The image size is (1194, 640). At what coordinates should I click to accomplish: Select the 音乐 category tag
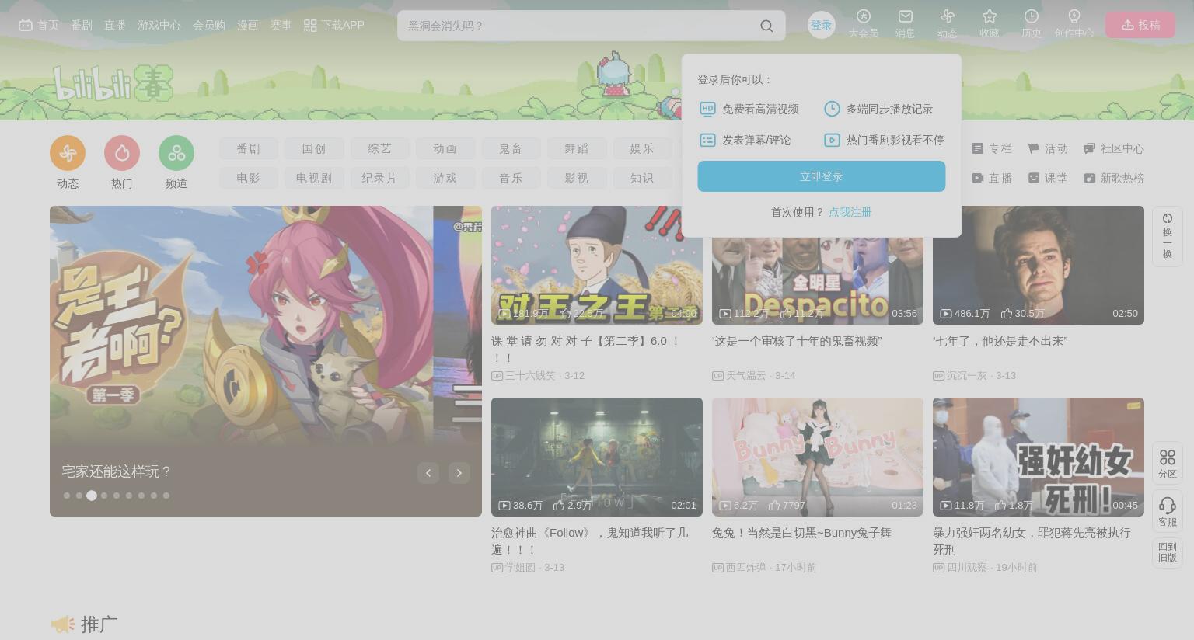point(511,178)
